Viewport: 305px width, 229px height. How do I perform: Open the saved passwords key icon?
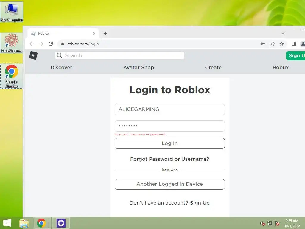click(x=263, y=44)
